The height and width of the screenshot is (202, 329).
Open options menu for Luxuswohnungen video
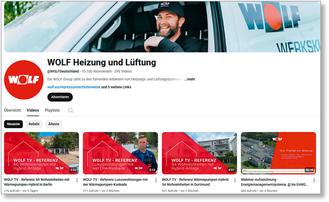[x=156, y=180]
